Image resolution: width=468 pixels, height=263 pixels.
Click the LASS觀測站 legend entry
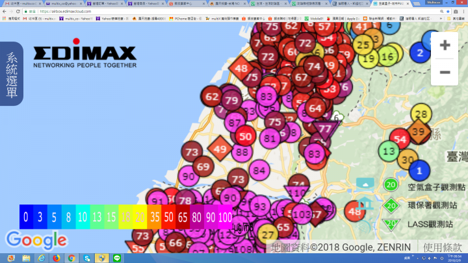[x=418, y=224]
